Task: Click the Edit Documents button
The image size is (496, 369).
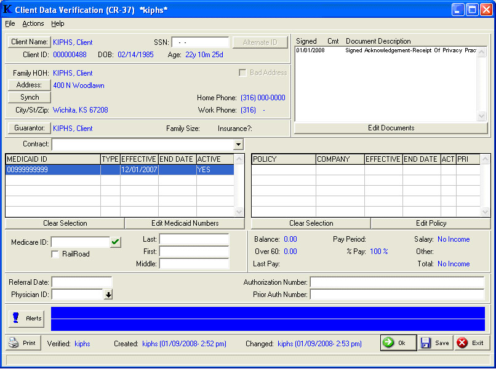Action: pos(391,128)
